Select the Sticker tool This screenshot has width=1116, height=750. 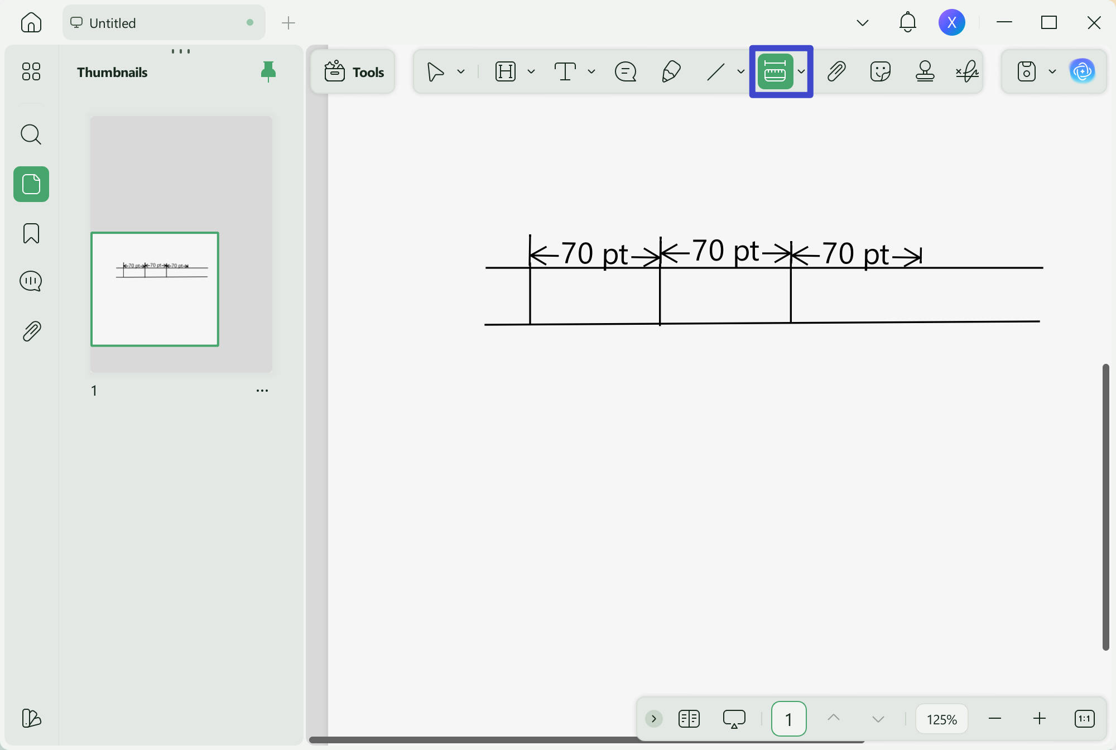[881, 71]
